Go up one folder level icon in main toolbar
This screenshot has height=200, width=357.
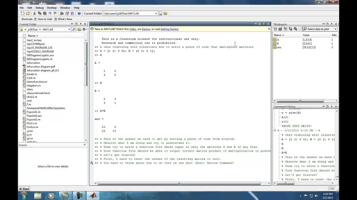pos(165,13)
